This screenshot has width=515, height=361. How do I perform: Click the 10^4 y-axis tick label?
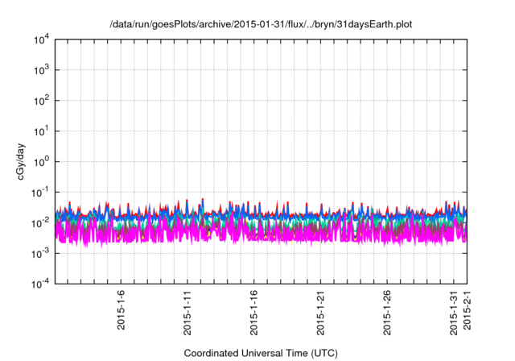coord(41,39)
